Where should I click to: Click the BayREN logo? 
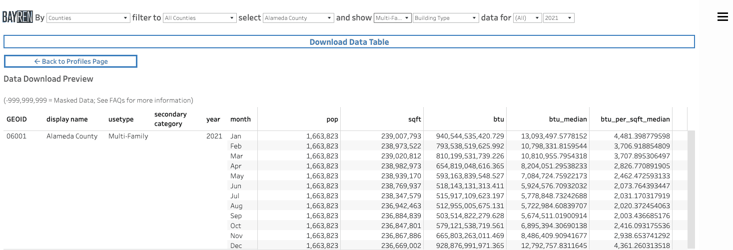pos(17,17)
